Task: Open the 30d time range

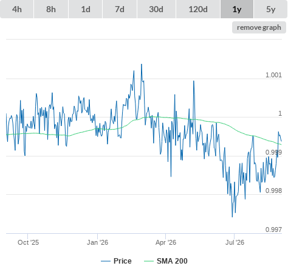Action: pyautogui.click(x=156, y=9)
